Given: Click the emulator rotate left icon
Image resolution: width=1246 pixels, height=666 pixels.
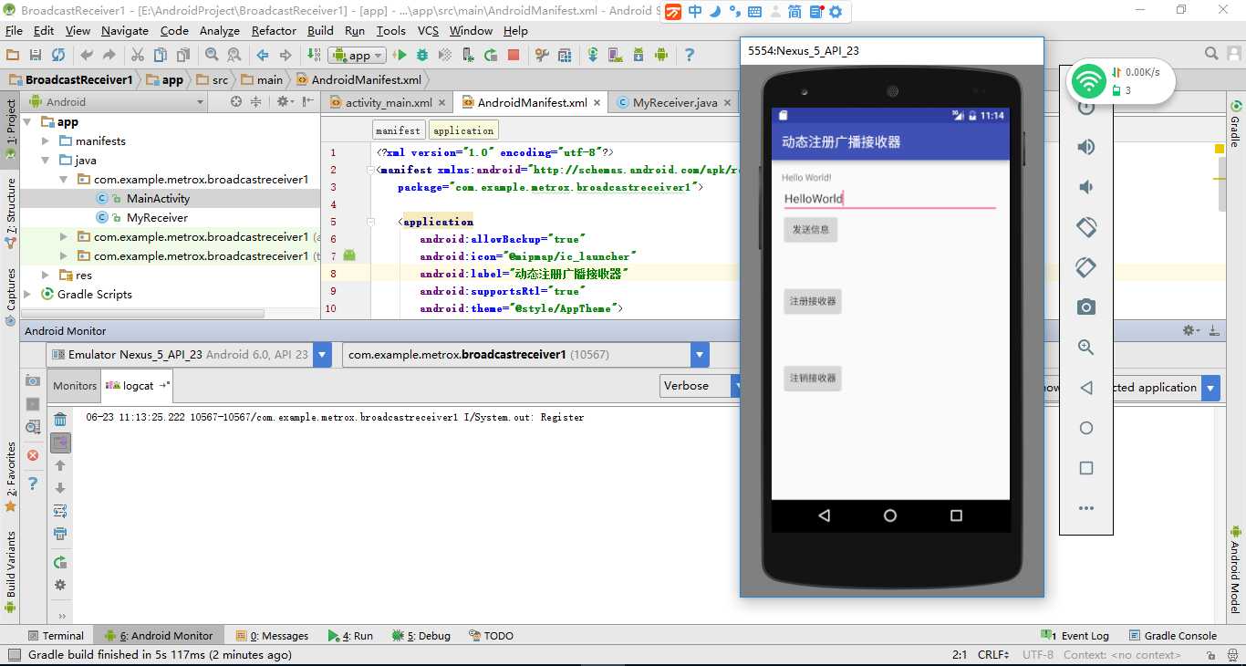Looking at the screenshot, I should pyautogui.click(x=1085, y=227).
